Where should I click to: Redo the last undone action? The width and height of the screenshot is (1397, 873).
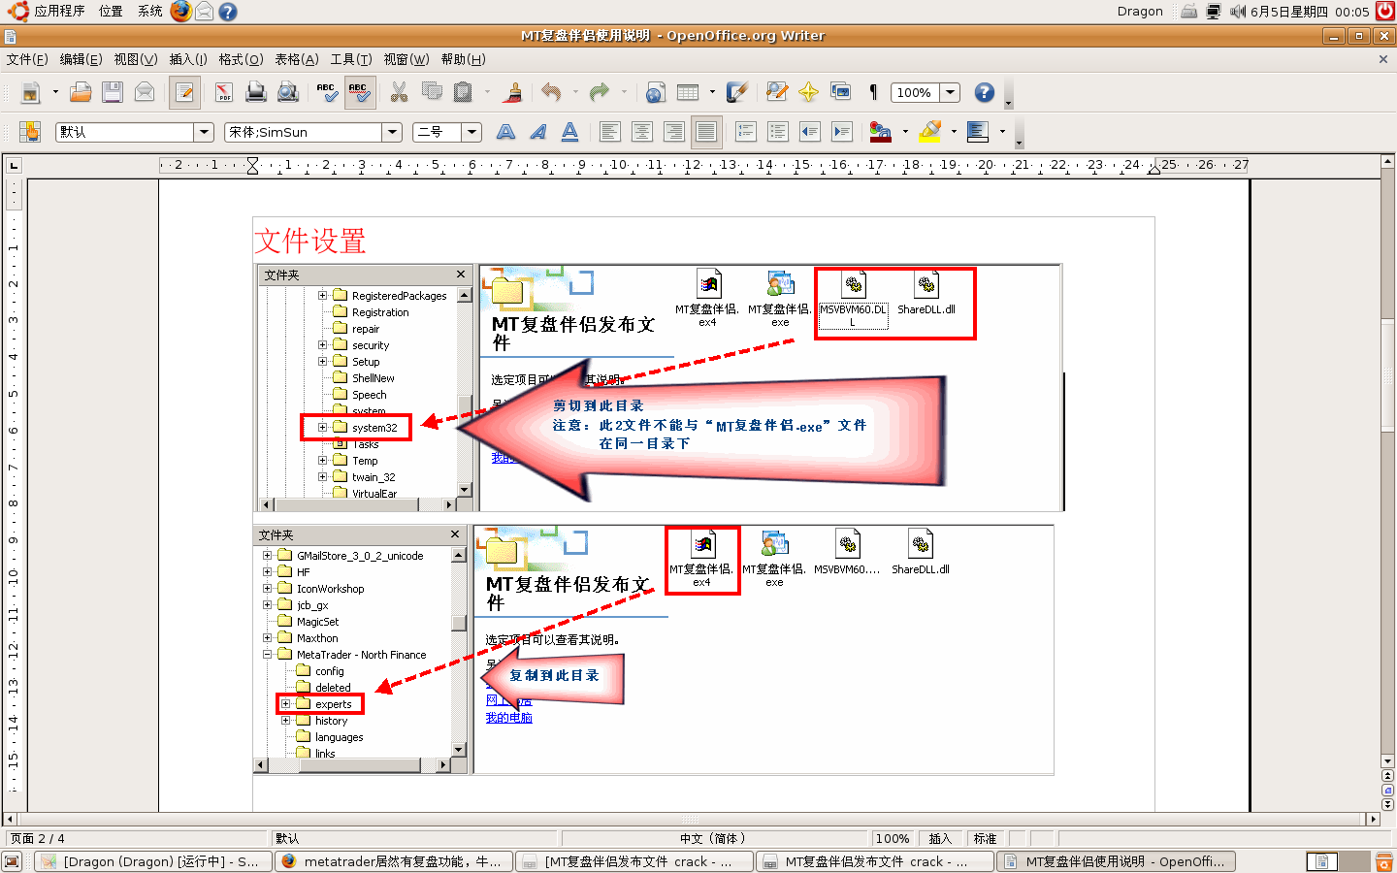[600, 92]
